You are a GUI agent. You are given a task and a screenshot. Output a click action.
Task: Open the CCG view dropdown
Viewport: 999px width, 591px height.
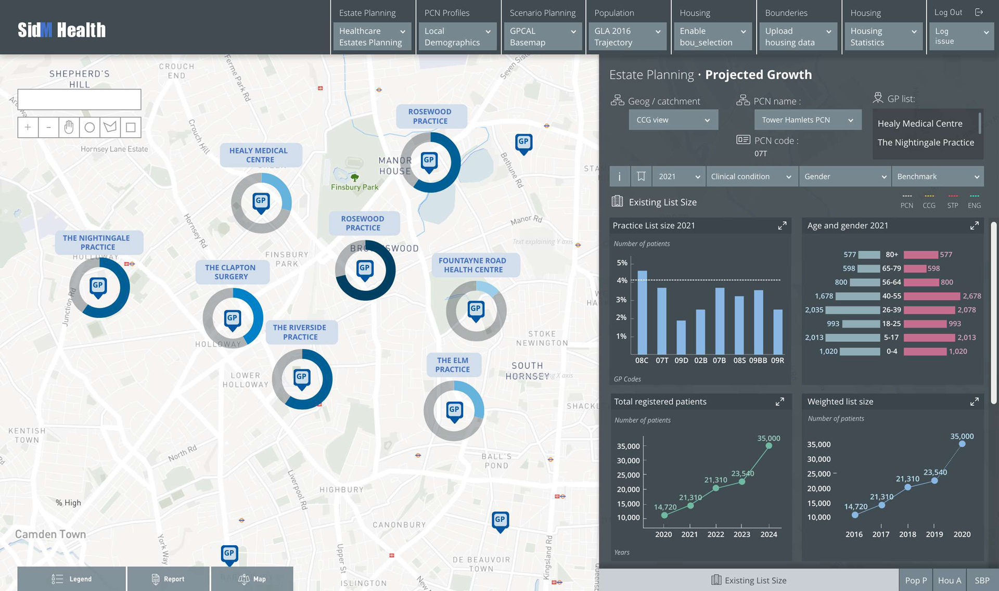pyautogui.click(x=673, y=120)
